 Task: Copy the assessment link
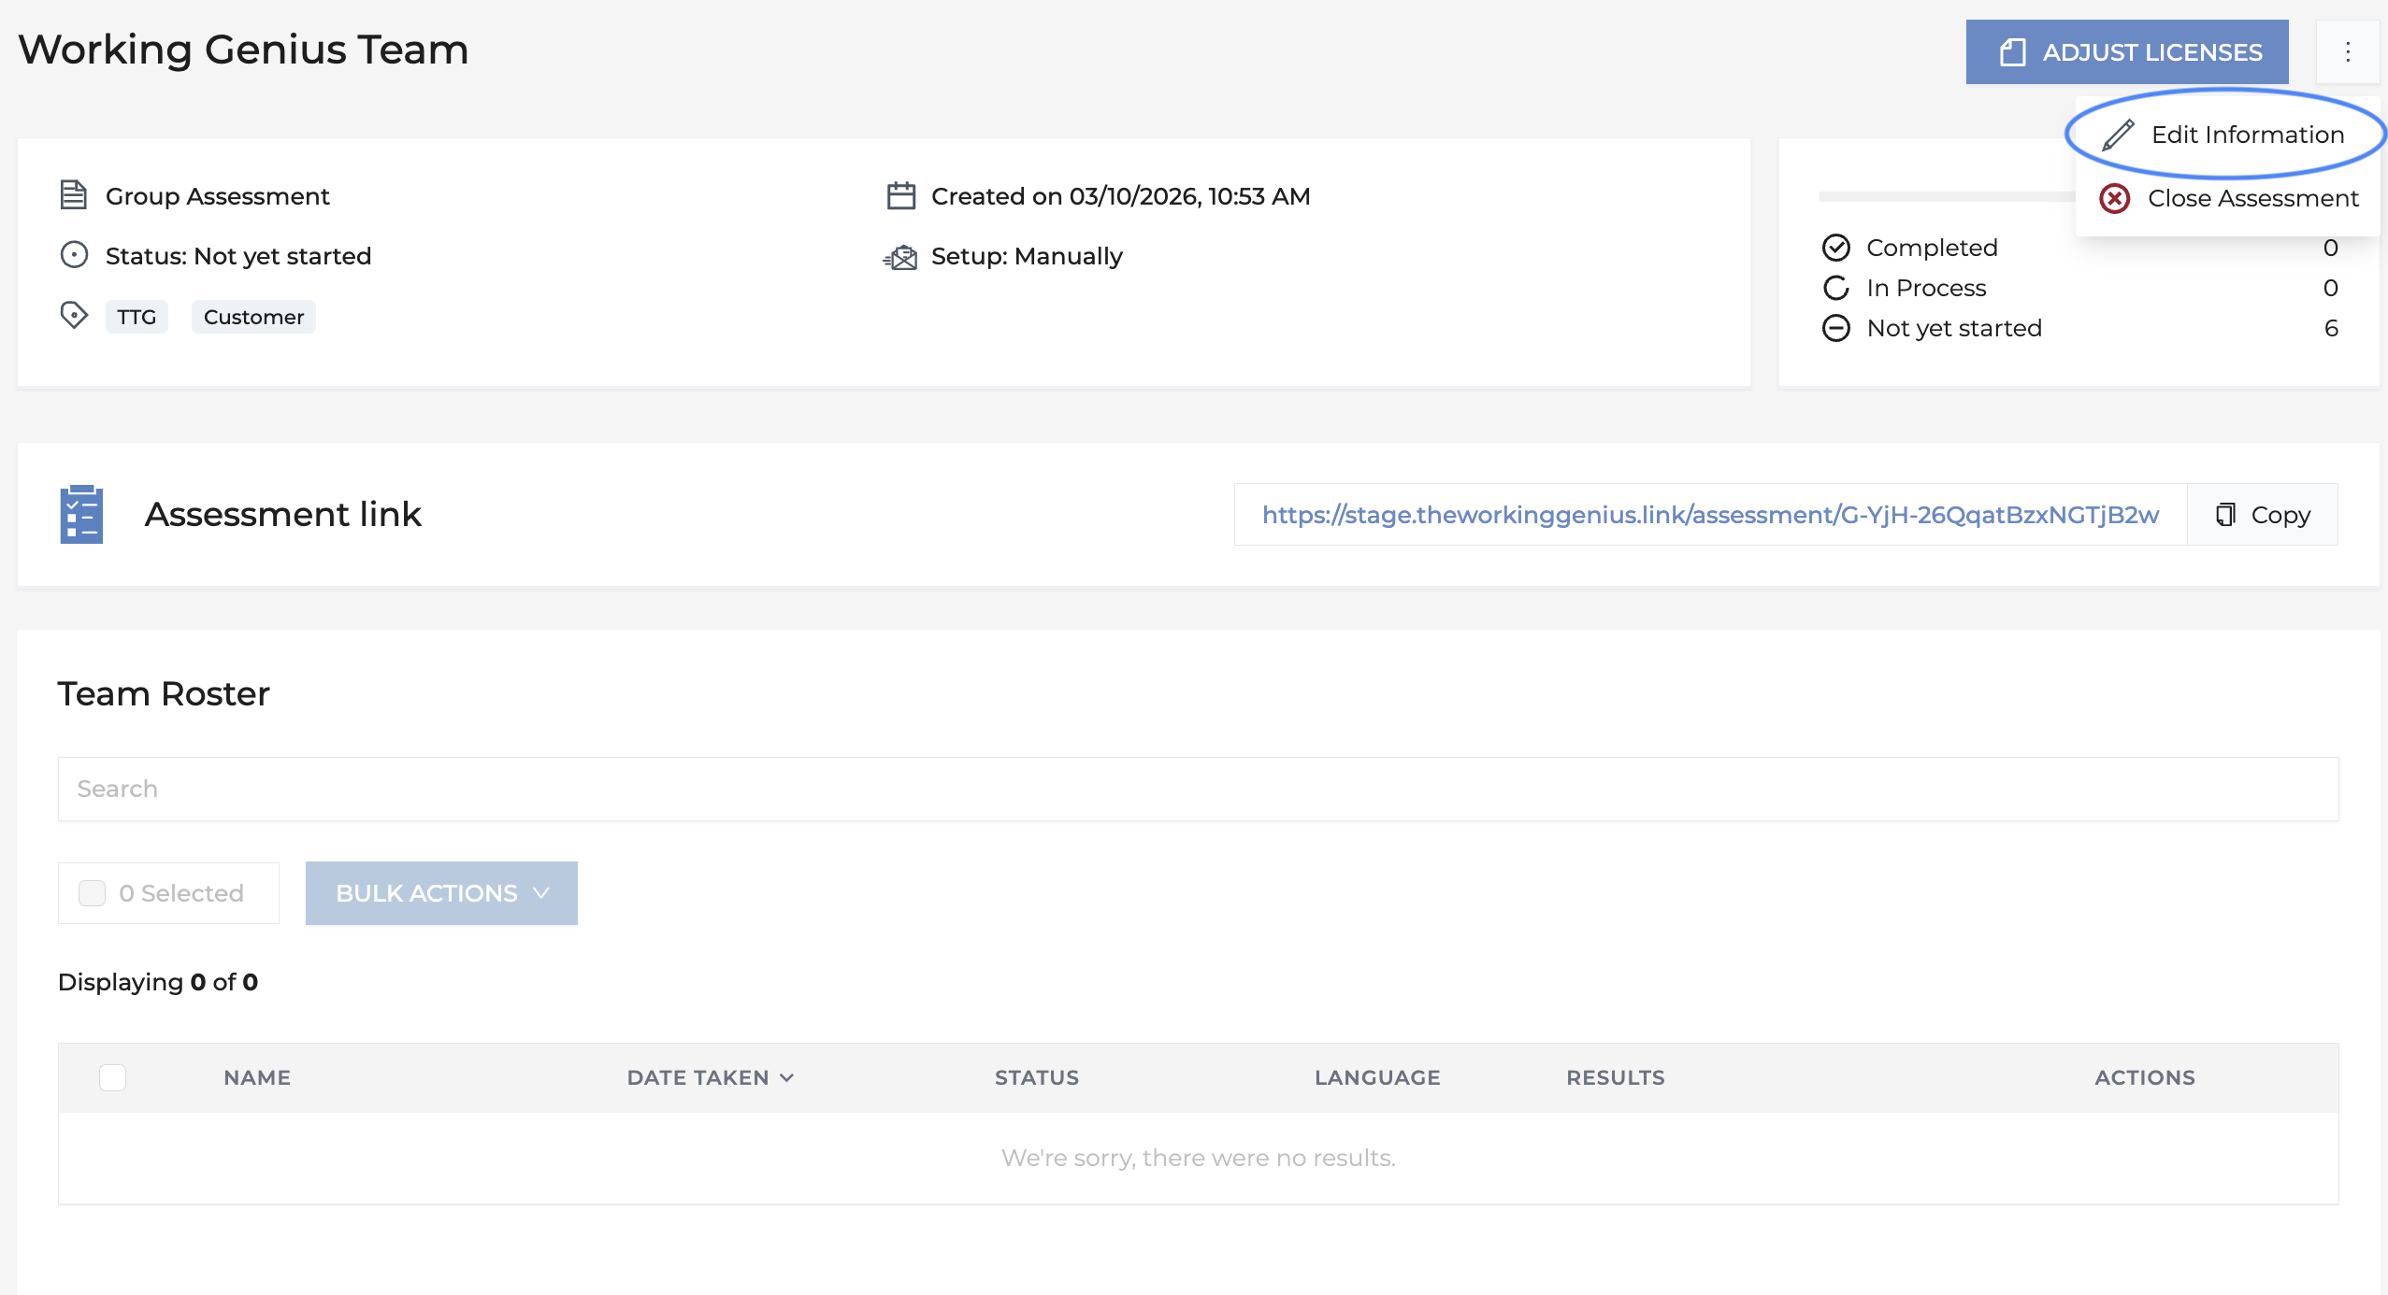point(2263,515)
